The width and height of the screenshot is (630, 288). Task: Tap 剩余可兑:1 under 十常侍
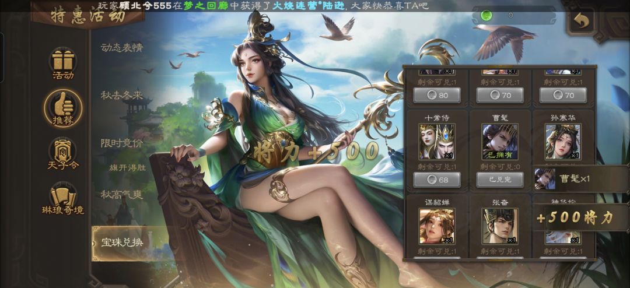pos(437,166)
